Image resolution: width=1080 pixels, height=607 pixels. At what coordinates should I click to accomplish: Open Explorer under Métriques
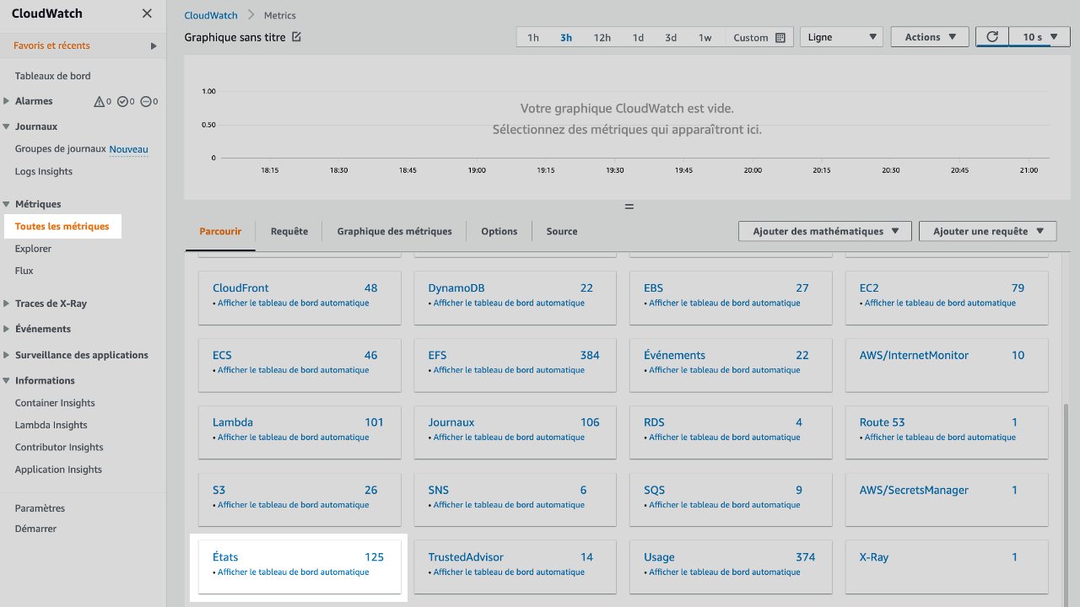point(33,249)
